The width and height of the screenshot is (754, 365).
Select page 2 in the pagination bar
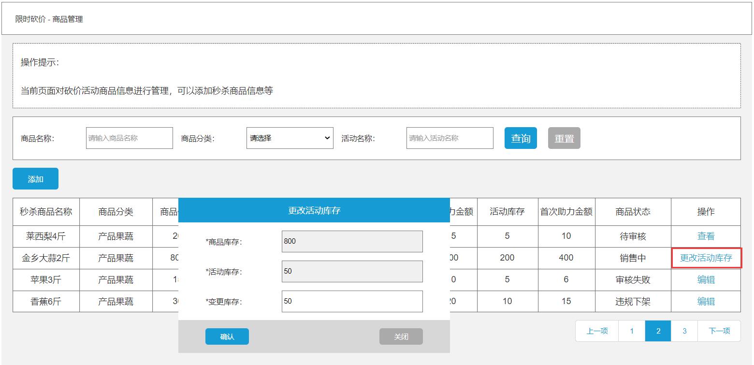click(x=658, y=331)
